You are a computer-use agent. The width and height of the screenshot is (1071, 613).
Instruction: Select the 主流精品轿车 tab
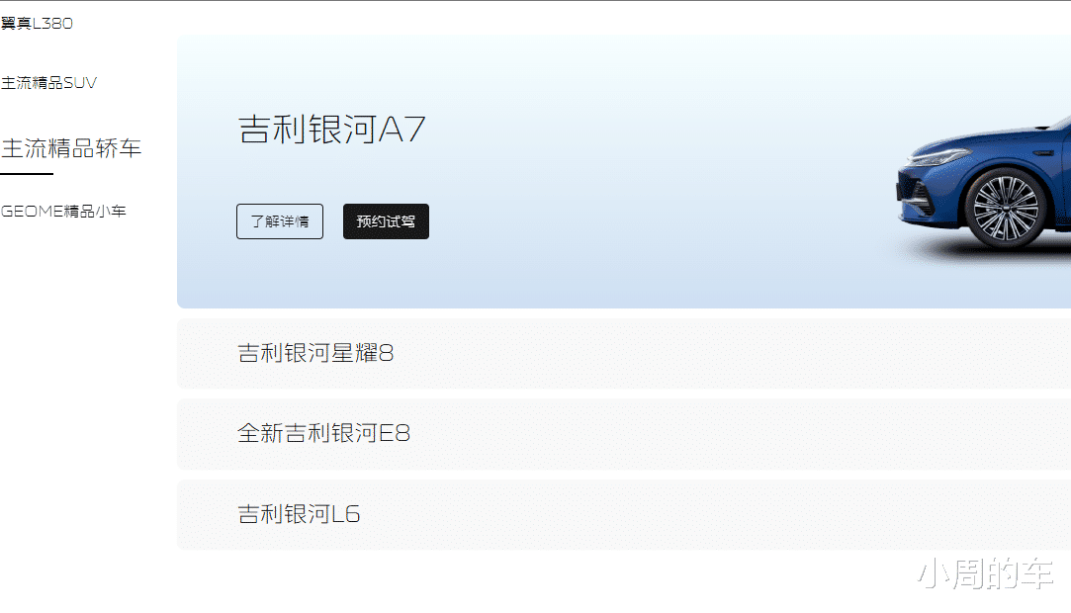[x=71, y=148]
